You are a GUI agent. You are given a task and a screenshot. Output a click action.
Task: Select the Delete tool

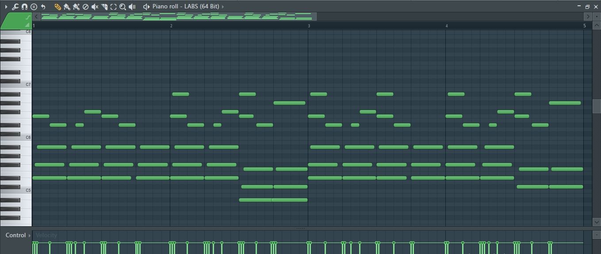pos(85,7)
